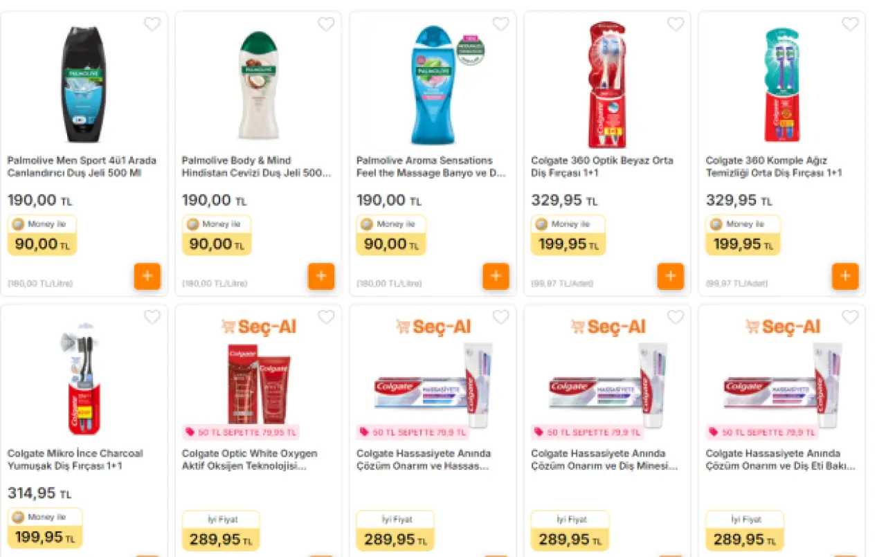The image size is (886, 557).
Task: Open Colgate 360 Optik Beyaz Orta title link
Action: [x=602, y=167]
